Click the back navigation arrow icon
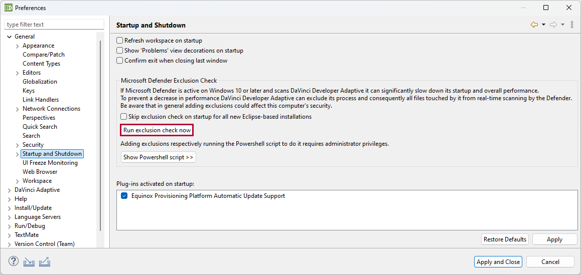 tap(534, 25)
